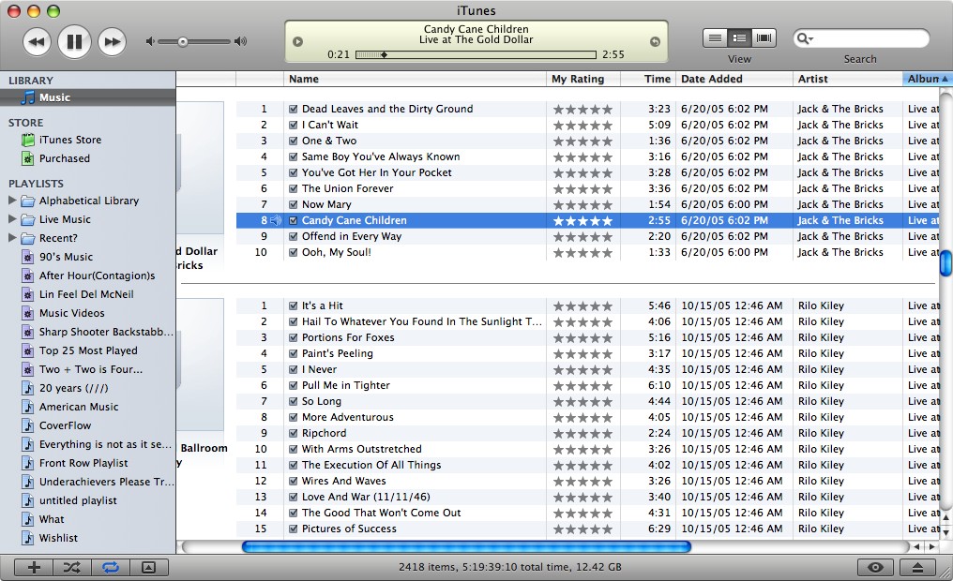Open the Wishlist playlist
Viewport: 953px width, 581px height.
click(58, 538)
